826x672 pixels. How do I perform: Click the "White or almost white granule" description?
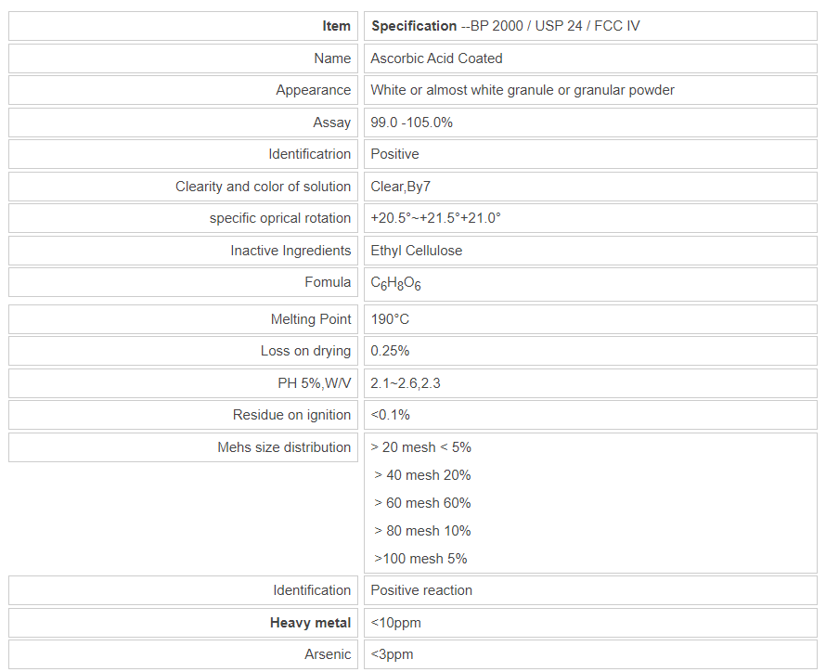[522, 90]
